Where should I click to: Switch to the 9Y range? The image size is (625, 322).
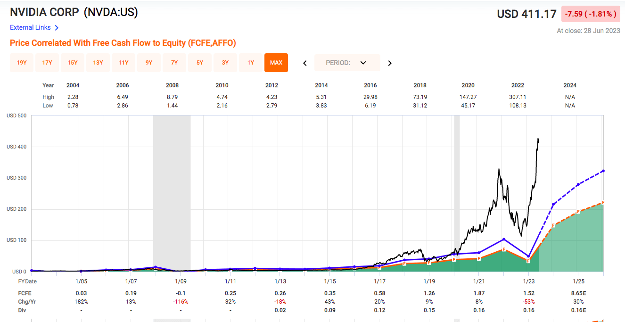pyautogui.click(x=149, y=63)
